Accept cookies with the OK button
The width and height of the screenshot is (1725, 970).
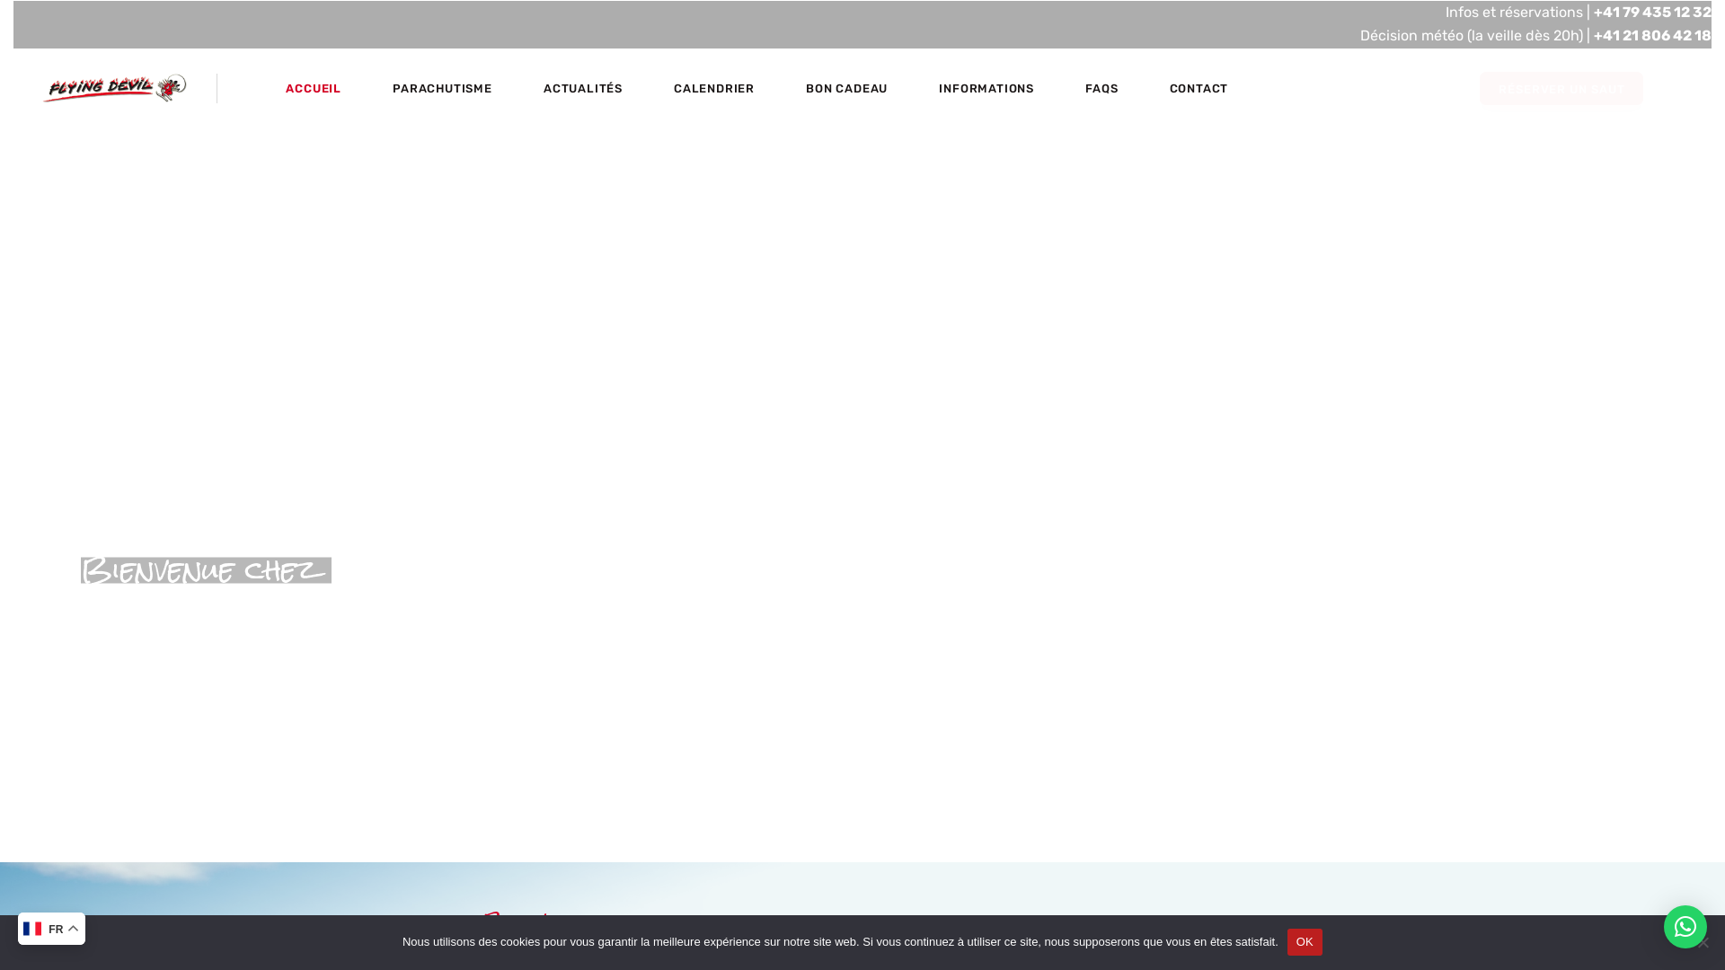coord(1304,942)
